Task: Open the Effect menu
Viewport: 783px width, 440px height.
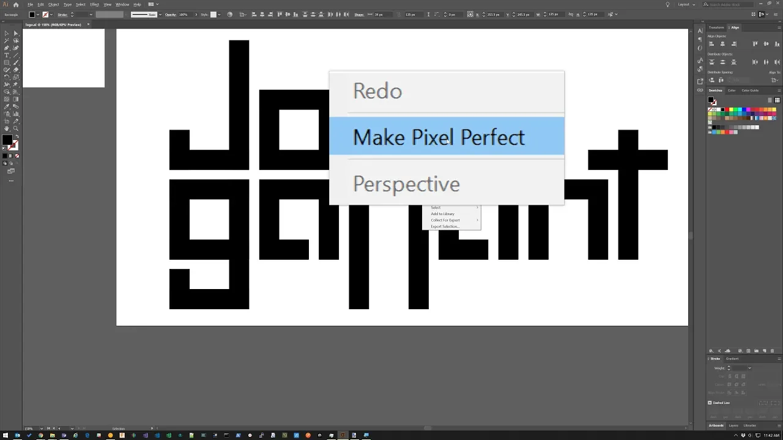Action: [94, 4]
